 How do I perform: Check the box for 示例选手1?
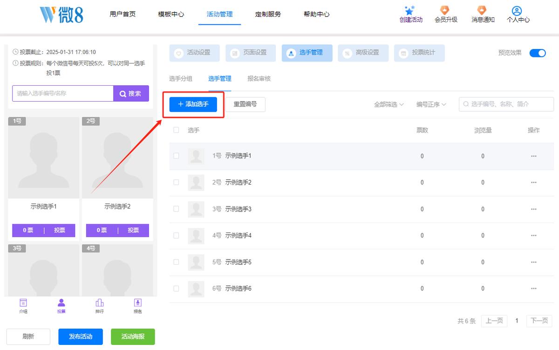176,156
